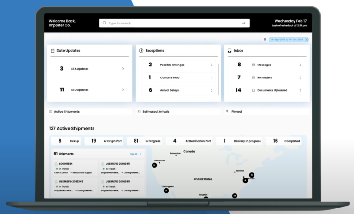Click the Date Updates calendar icon
354x214 pixels.
pos(53,51)
